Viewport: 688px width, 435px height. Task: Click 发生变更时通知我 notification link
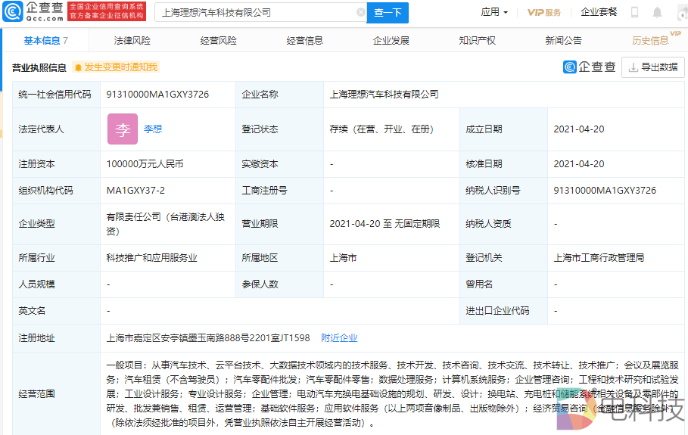pos(120,67)
